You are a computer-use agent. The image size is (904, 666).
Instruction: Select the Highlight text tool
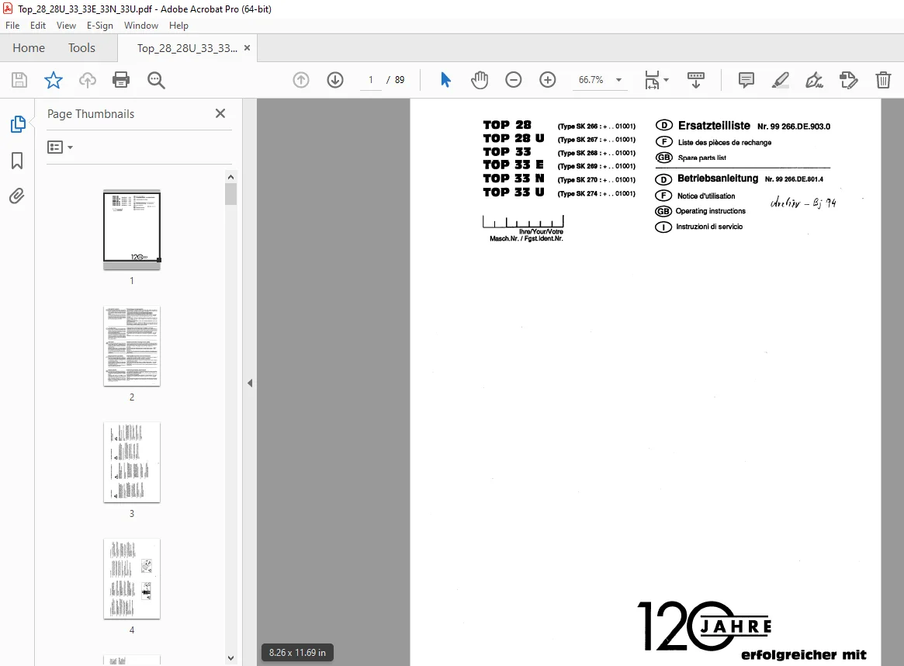780,80
